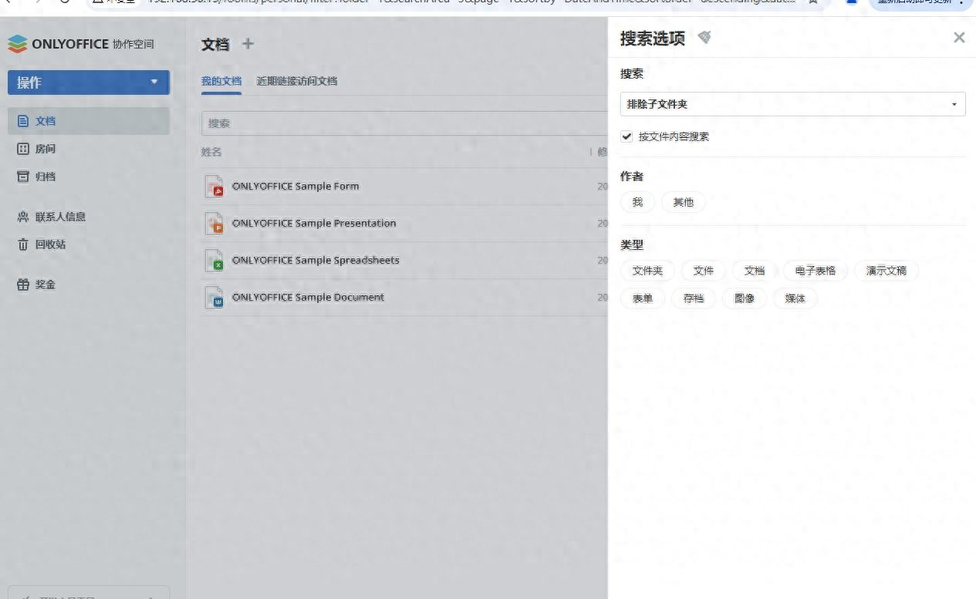Select 房间 in the left sidebar

89,149
